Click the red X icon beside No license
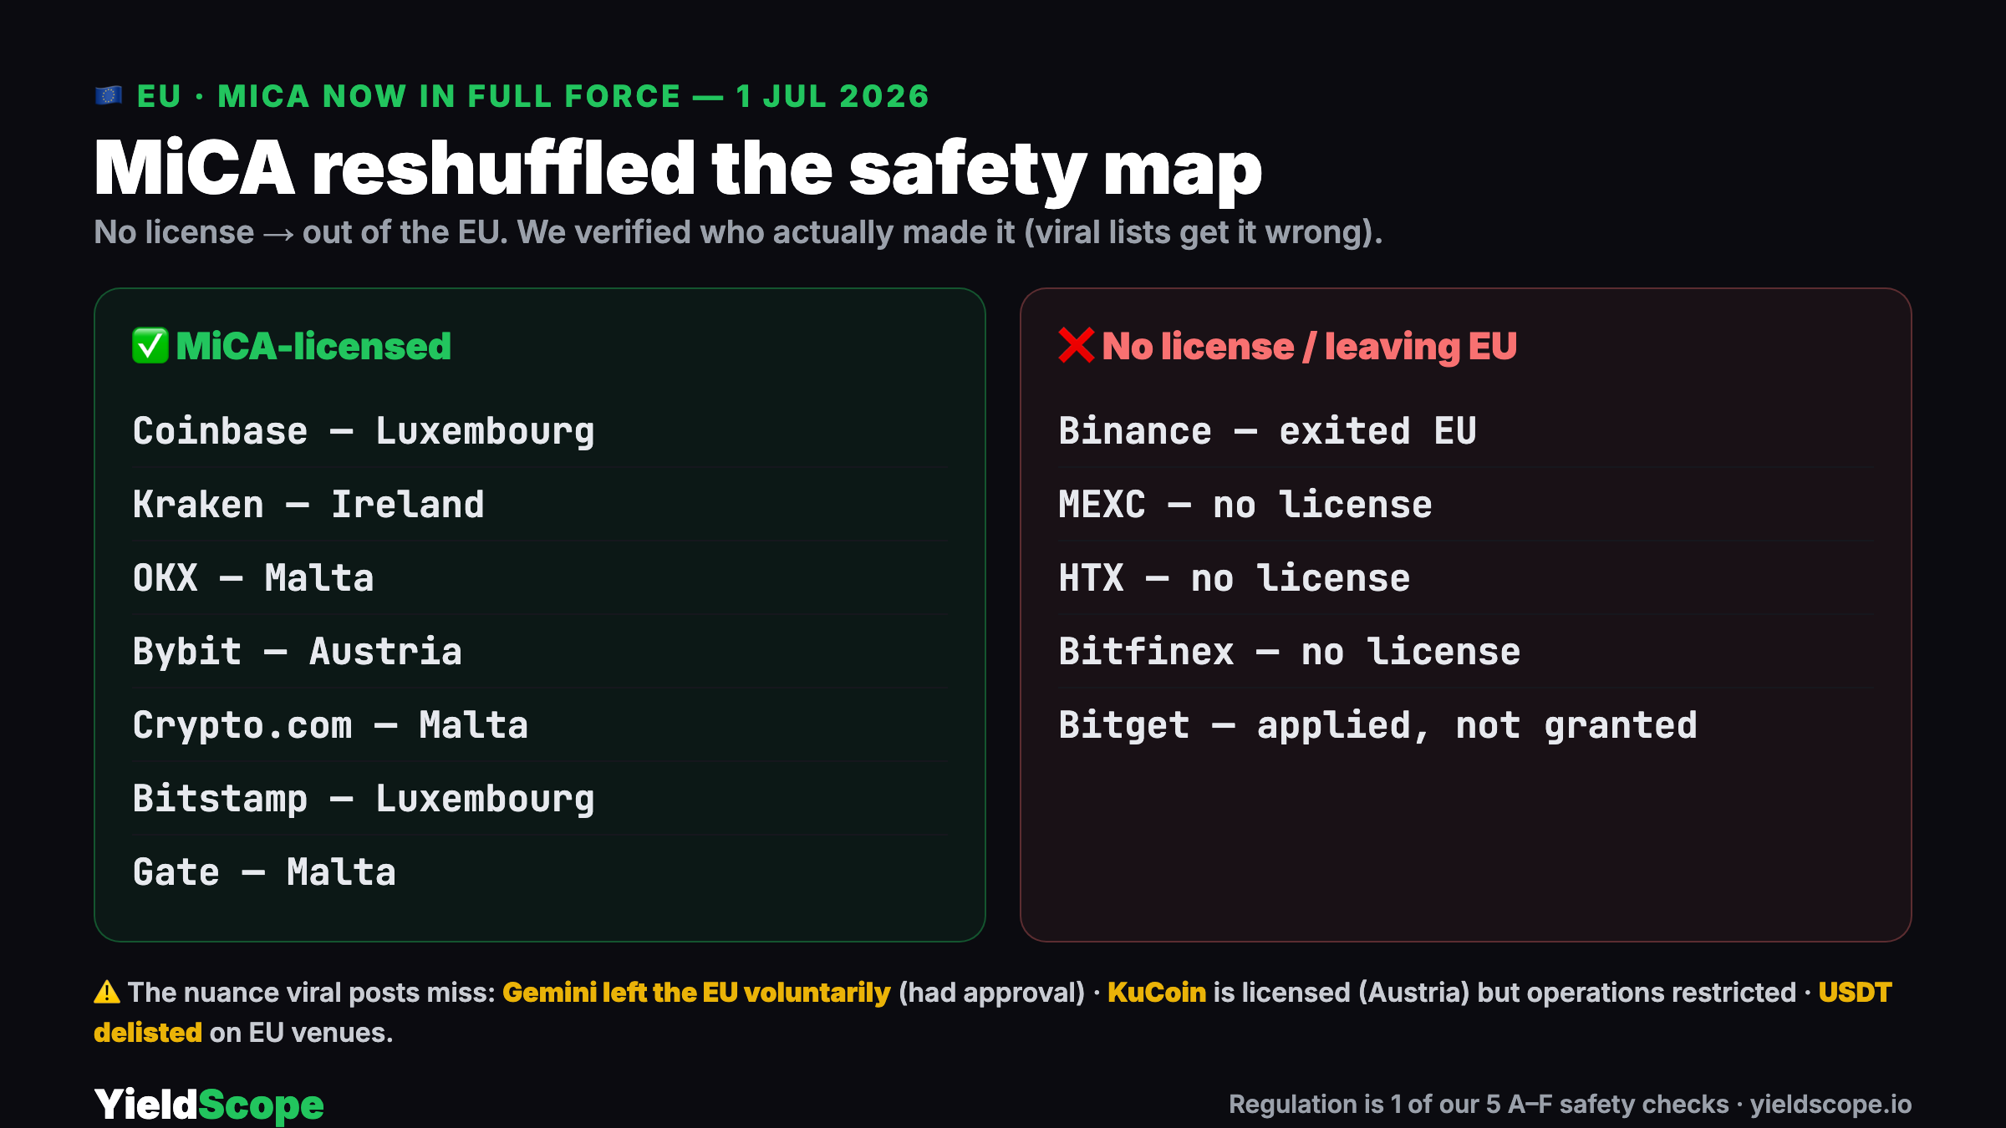 pos(1077,346)
